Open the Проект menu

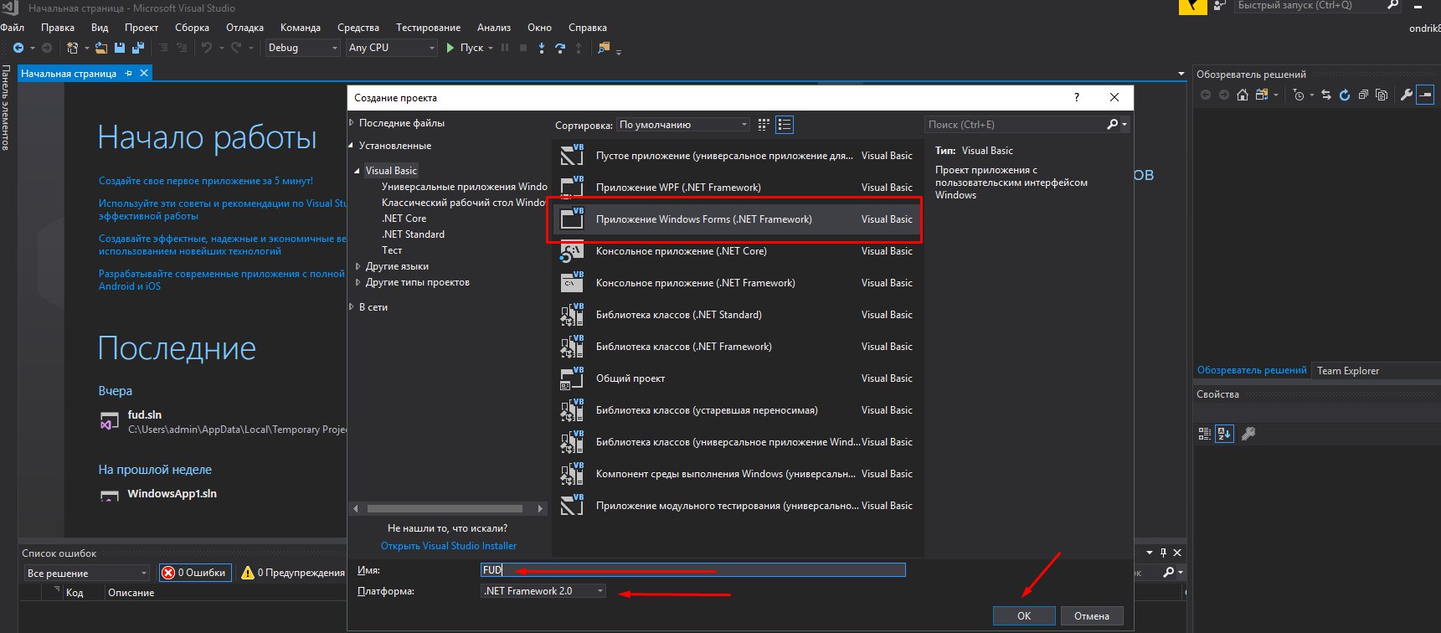pyautogui.click(x=142, y=28)
